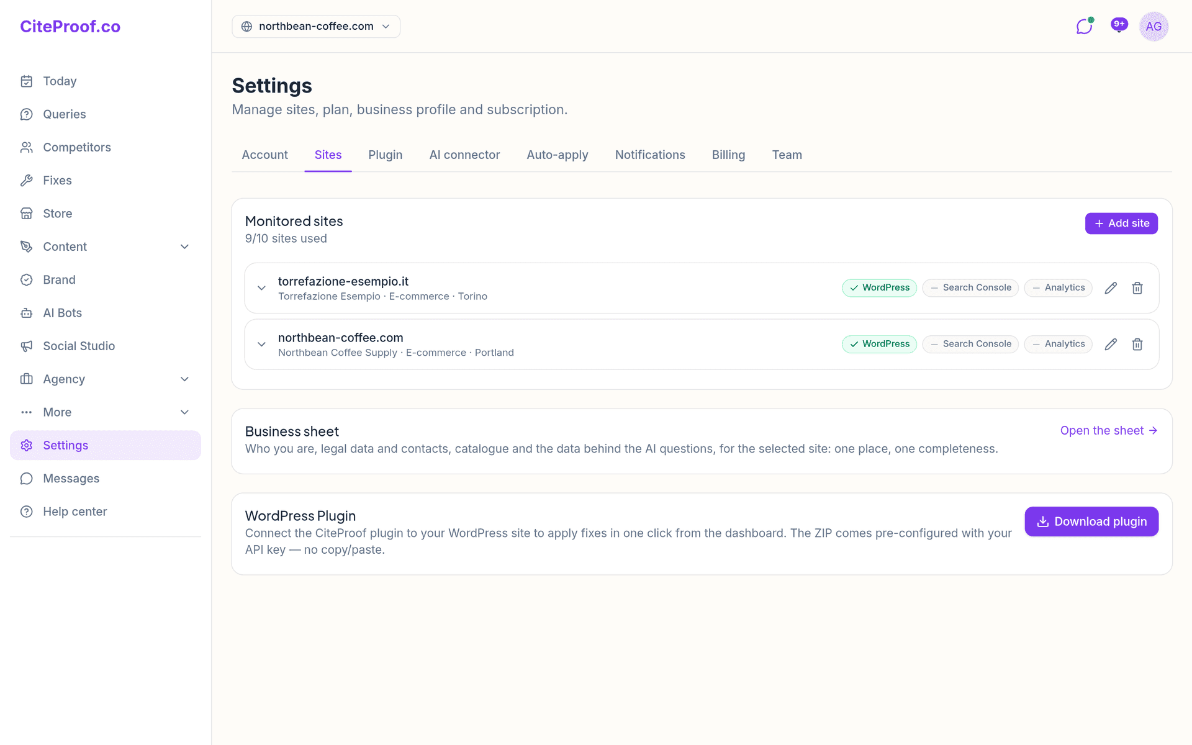Open AI Bots in sidebar
1192x745 pixels.
[x=106, y=313]
